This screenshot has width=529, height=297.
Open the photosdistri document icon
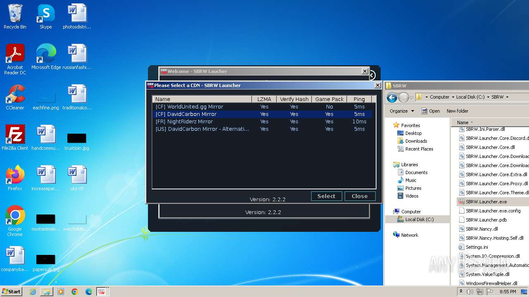[x=77, y=16]
